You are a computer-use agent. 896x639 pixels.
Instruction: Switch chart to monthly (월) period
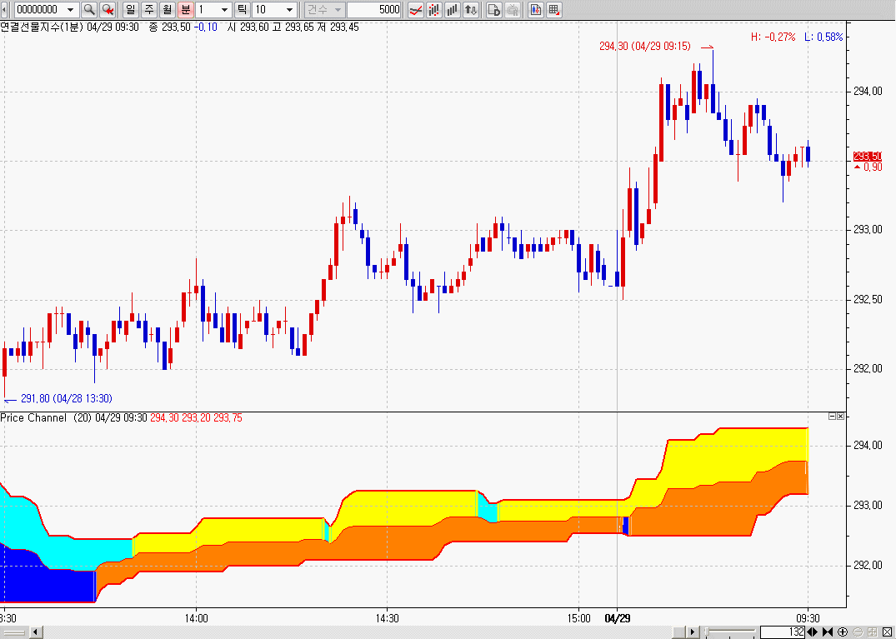pyautogui.click(x=167, y=10)
